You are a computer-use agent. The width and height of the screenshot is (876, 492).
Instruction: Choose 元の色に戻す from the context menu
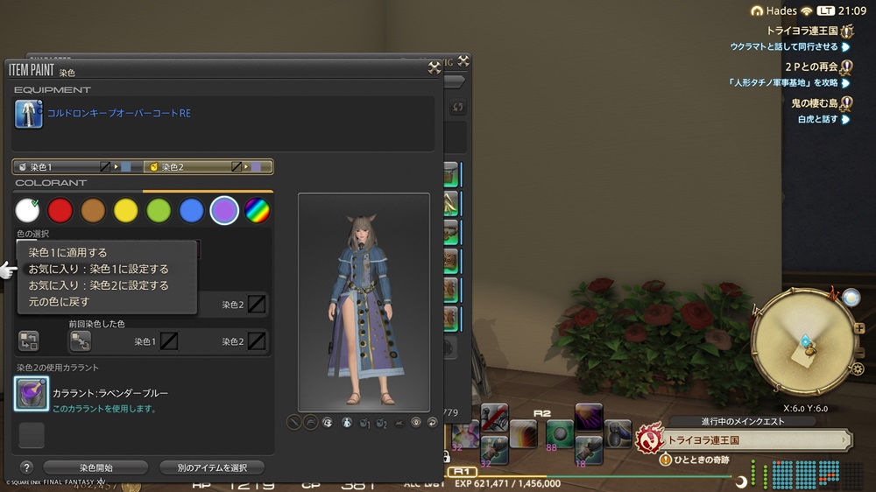[59, 301]
